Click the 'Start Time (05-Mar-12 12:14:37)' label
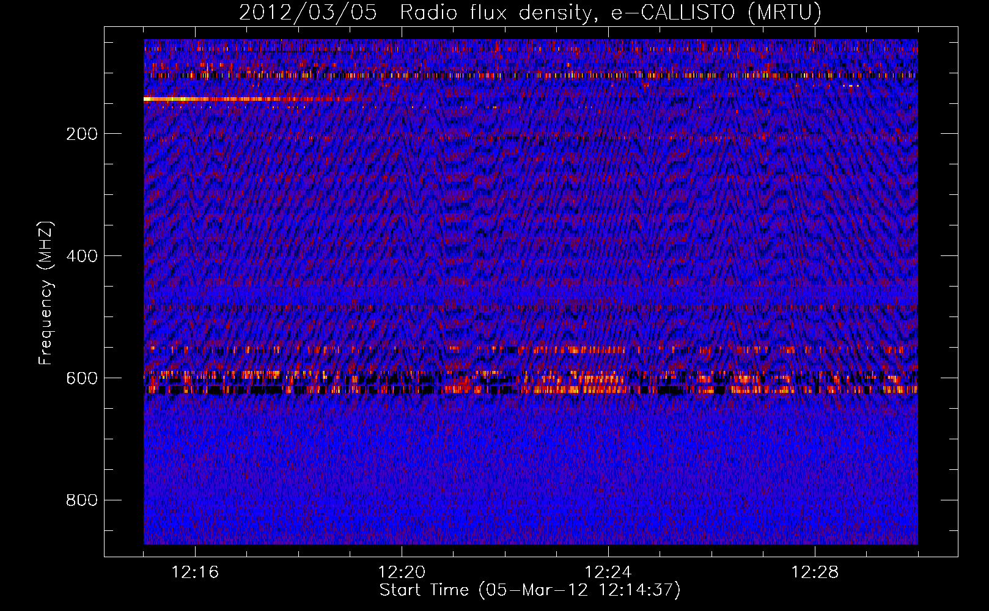Screen dimensions: 989x611 (x=530, y=590)
